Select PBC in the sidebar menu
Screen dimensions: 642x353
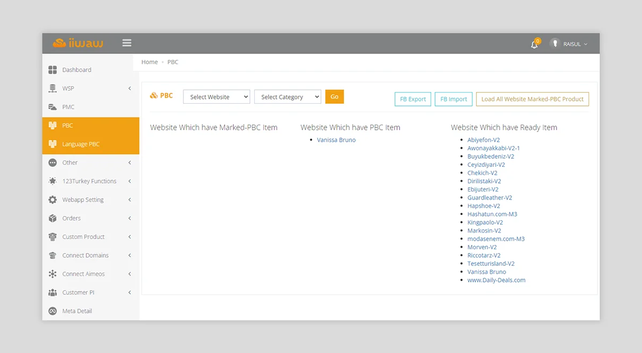coord(52,125)
